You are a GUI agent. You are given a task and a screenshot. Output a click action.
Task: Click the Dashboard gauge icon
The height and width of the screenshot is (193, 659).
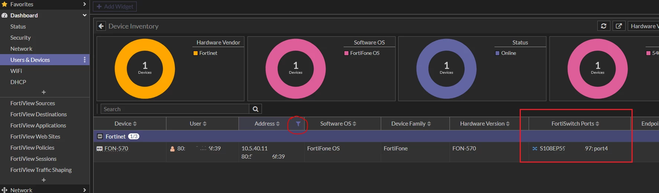pos(4,15)
